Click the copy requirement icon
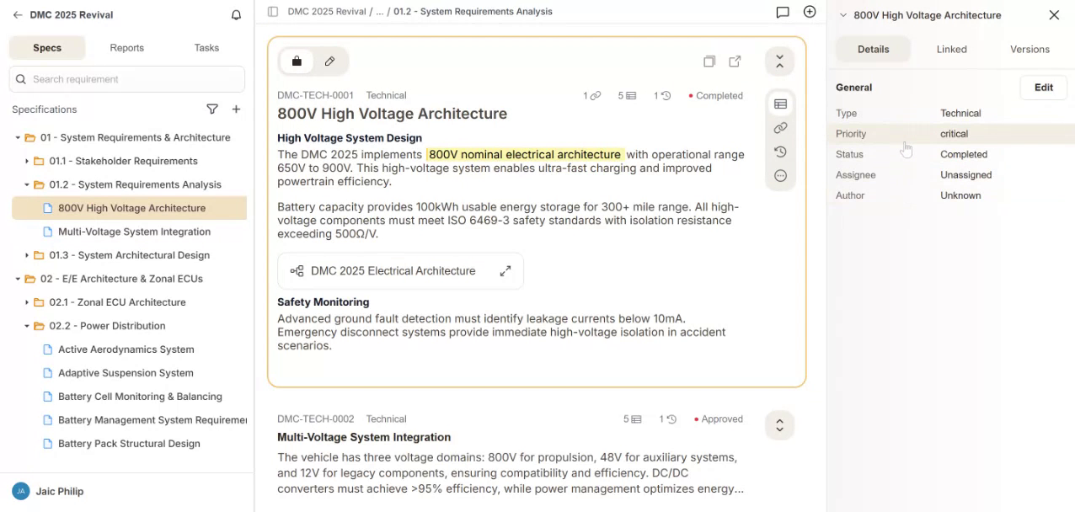This screenshot has height=512, width=1075. tap(709, 61)
